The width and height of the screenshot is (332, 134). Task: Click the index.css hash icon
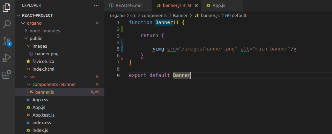pos(28,123)
